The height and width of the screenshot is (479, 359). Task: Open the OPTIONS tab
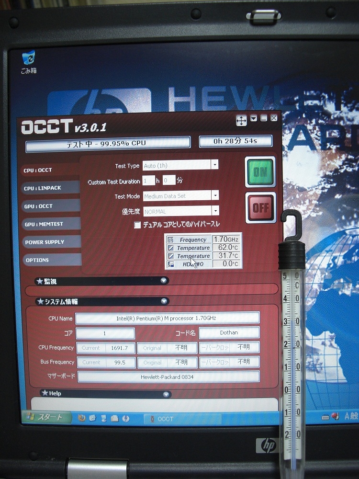click(52, 260)
